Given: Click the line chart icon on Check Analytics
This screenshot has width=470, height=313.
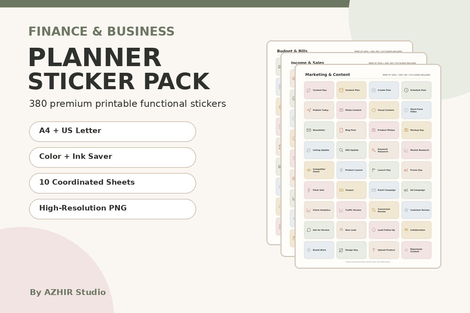Looking at the screenshot, I should [x=309, y=210].
